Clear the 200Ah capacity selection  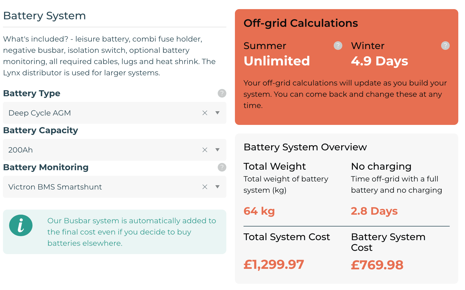tap(205, 150)
